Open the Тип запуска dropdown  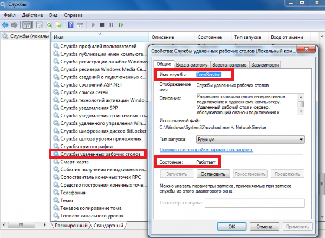250,140
